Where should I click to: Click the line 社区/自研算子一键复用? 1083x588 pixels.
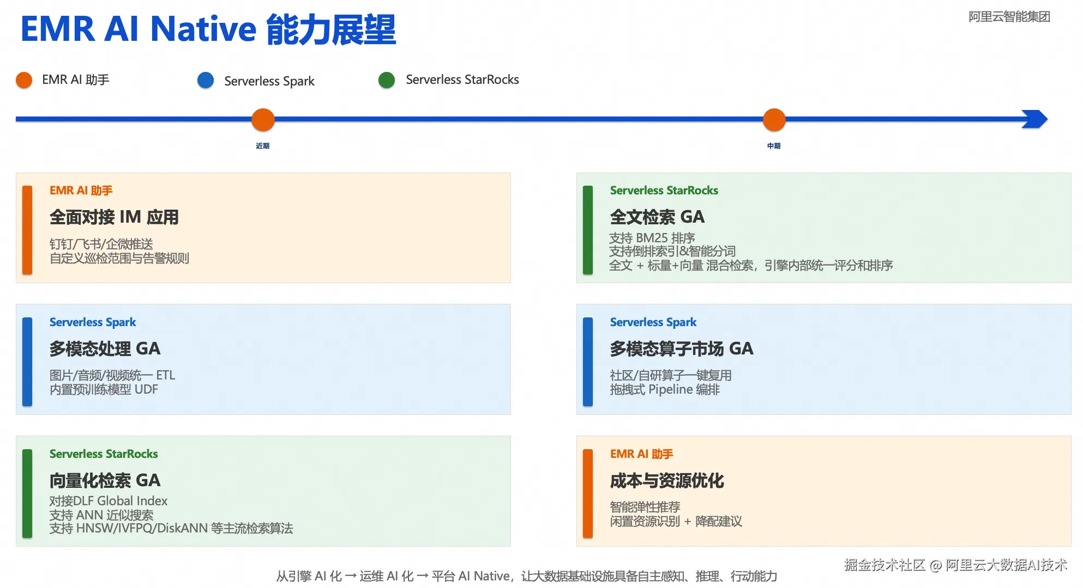tap(671, 375)
